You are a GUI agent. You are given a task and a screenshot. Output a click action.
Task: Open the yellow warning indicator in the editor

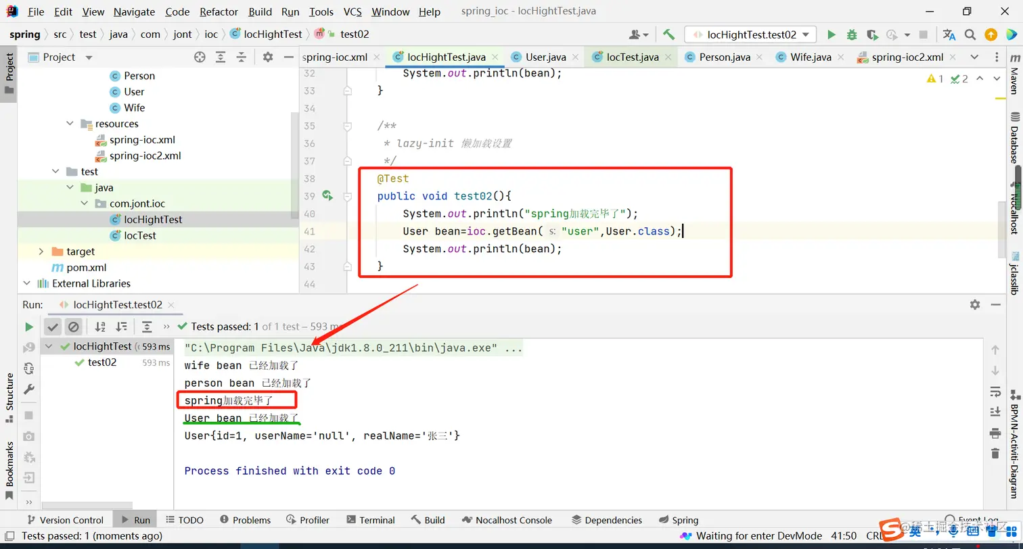(935, 79)
